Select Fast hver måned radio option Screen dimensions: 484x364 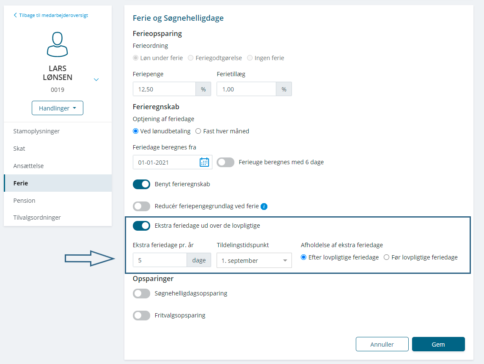click(x=198, y=131)
